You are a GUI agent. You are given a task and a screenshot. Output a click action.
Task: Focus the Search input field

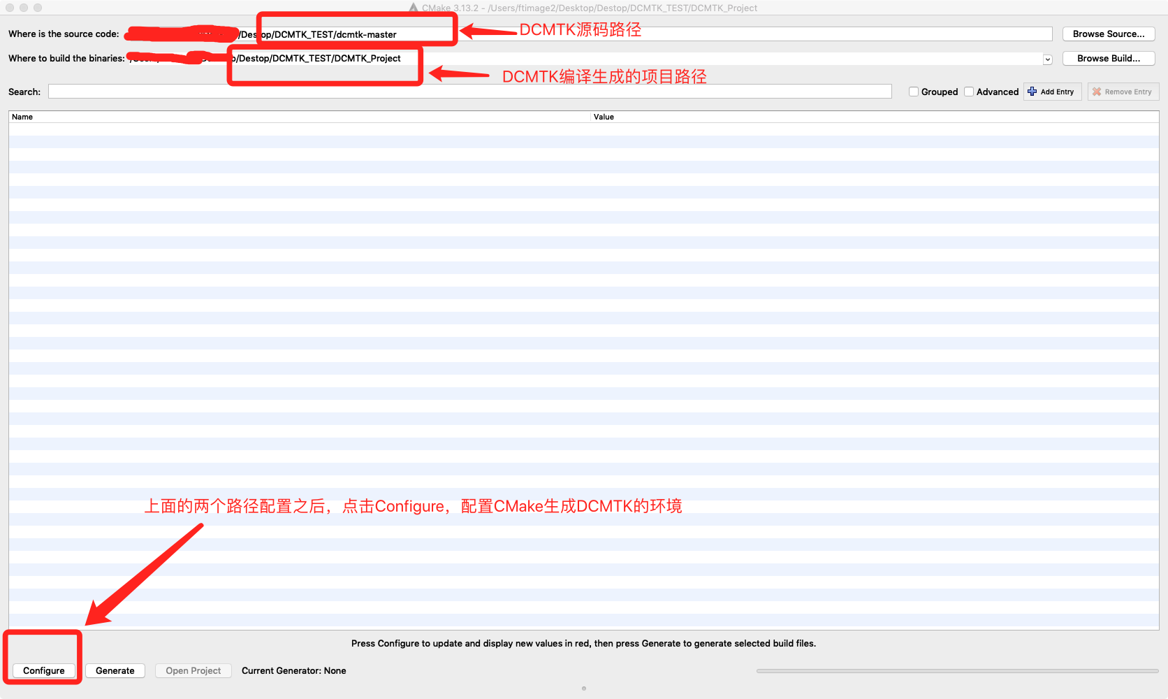pyautogui.click(x=469, y=92)
